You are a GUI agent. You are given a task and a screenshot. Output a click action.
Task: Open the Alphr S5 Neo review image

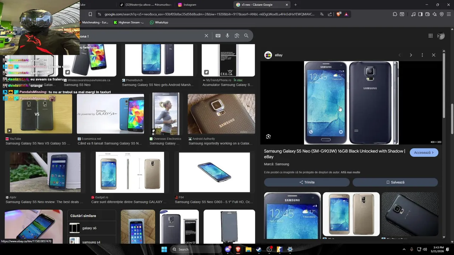click(x=45, y=172)
